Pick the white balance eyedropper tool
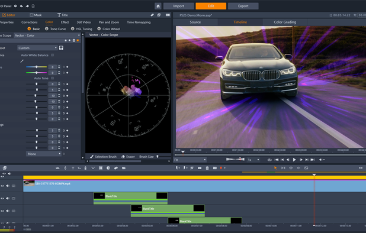This screenshot has height=233, width=366. tap(22, 61)
